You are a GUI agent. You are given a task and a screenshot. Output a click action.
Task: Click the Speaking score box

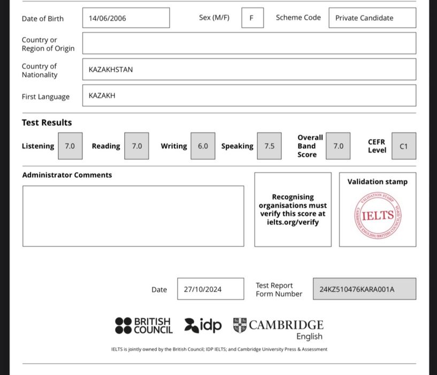coord(269,146)
